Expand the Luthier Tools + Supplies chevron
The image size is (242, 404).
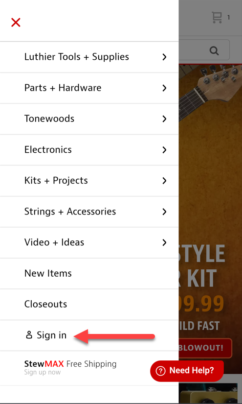coord(164,57)
